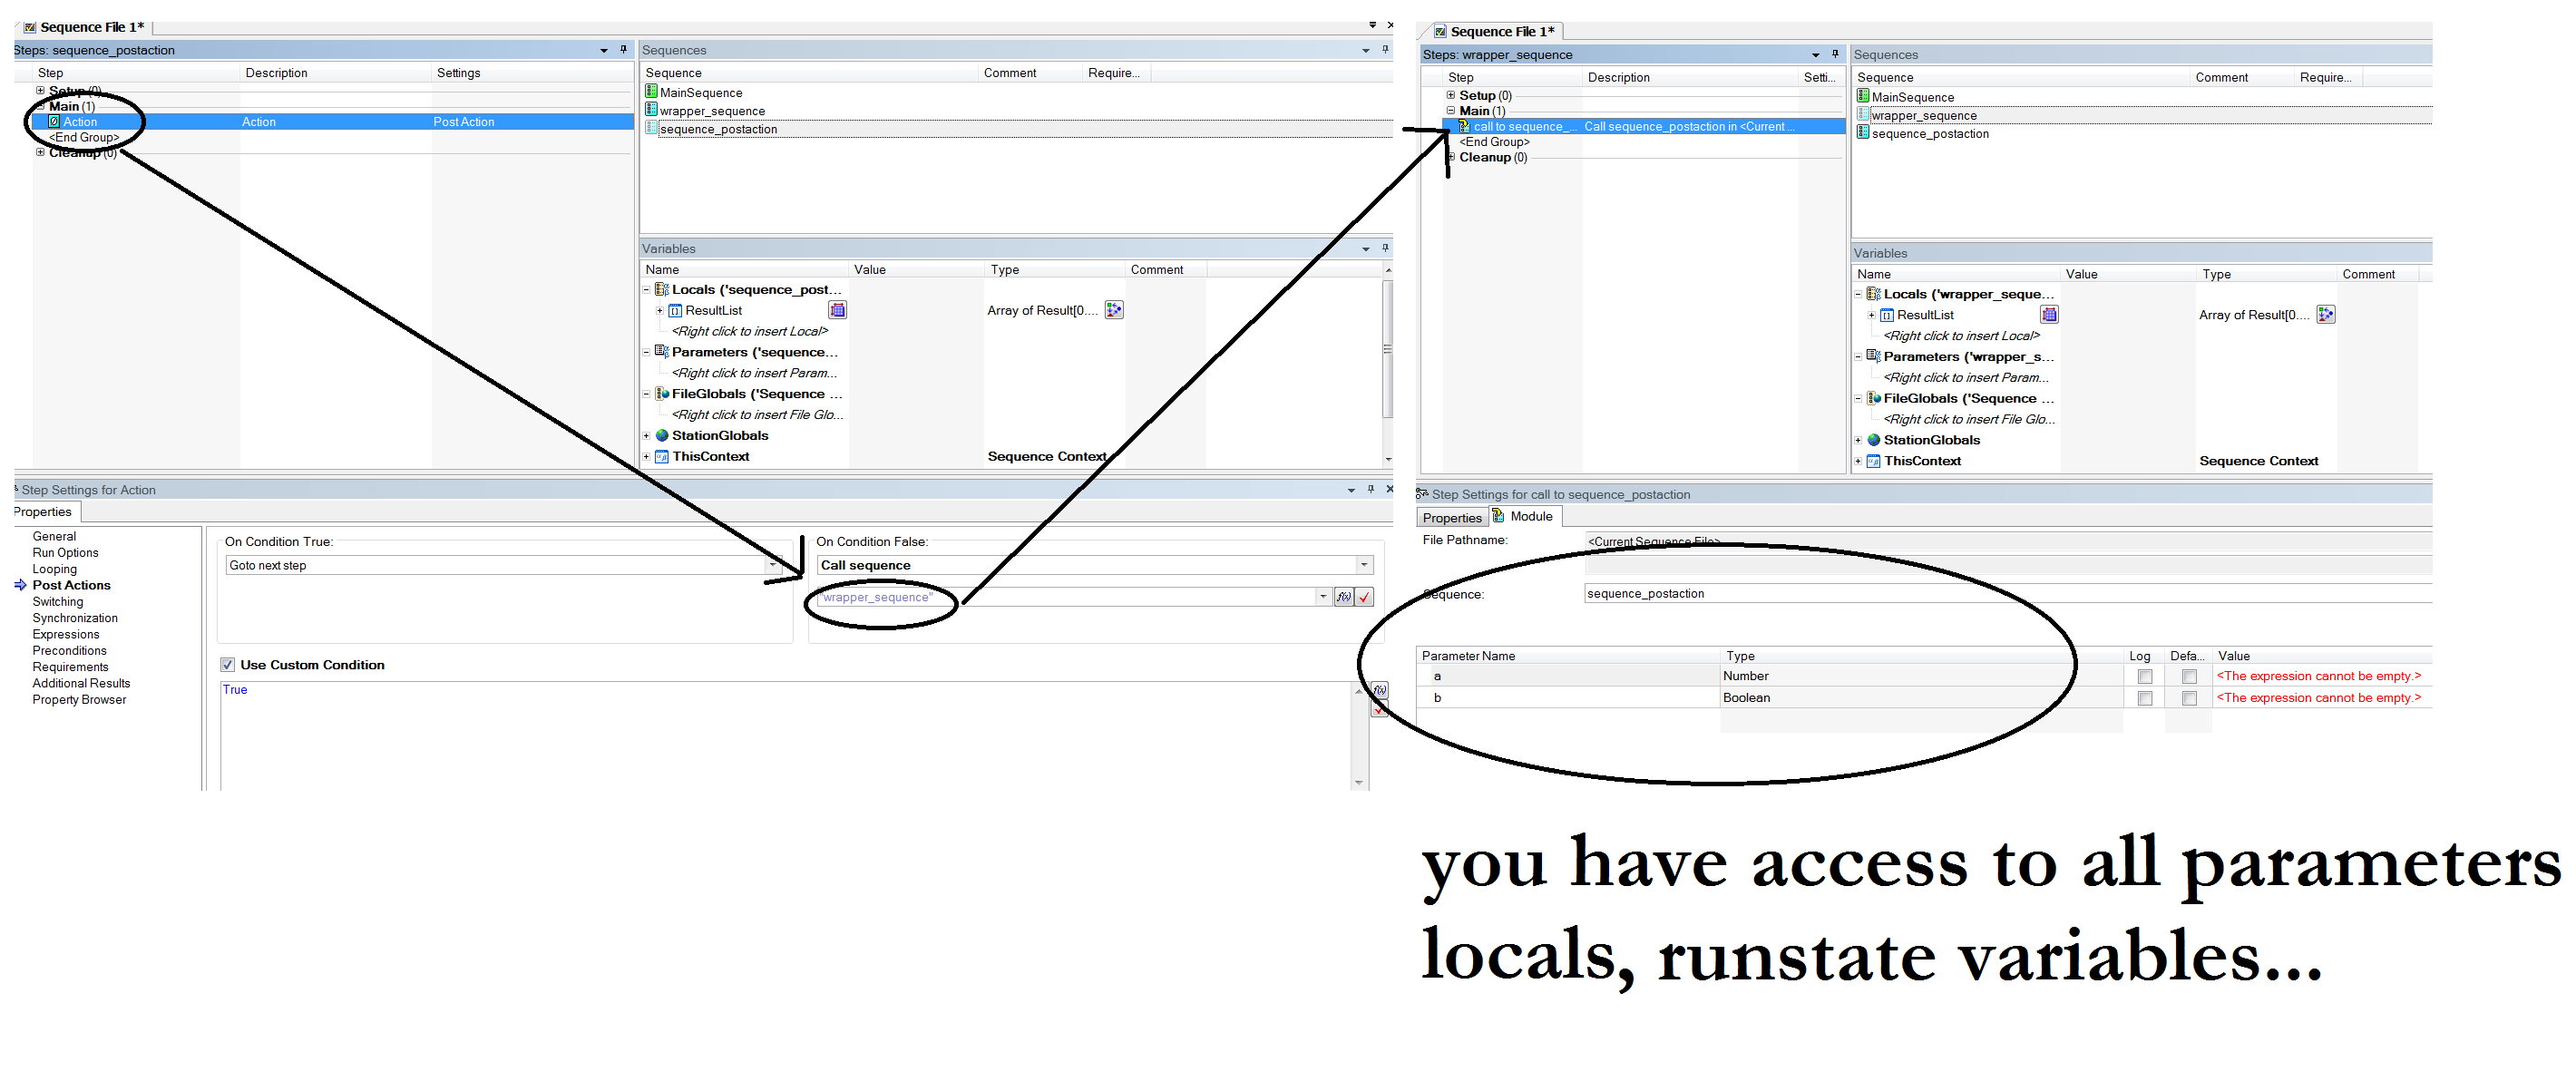The image size is (2576, 1081).
Task: Open wrapper_sequence expression dropdown arrow
Action: click(x=1323, y=597)
